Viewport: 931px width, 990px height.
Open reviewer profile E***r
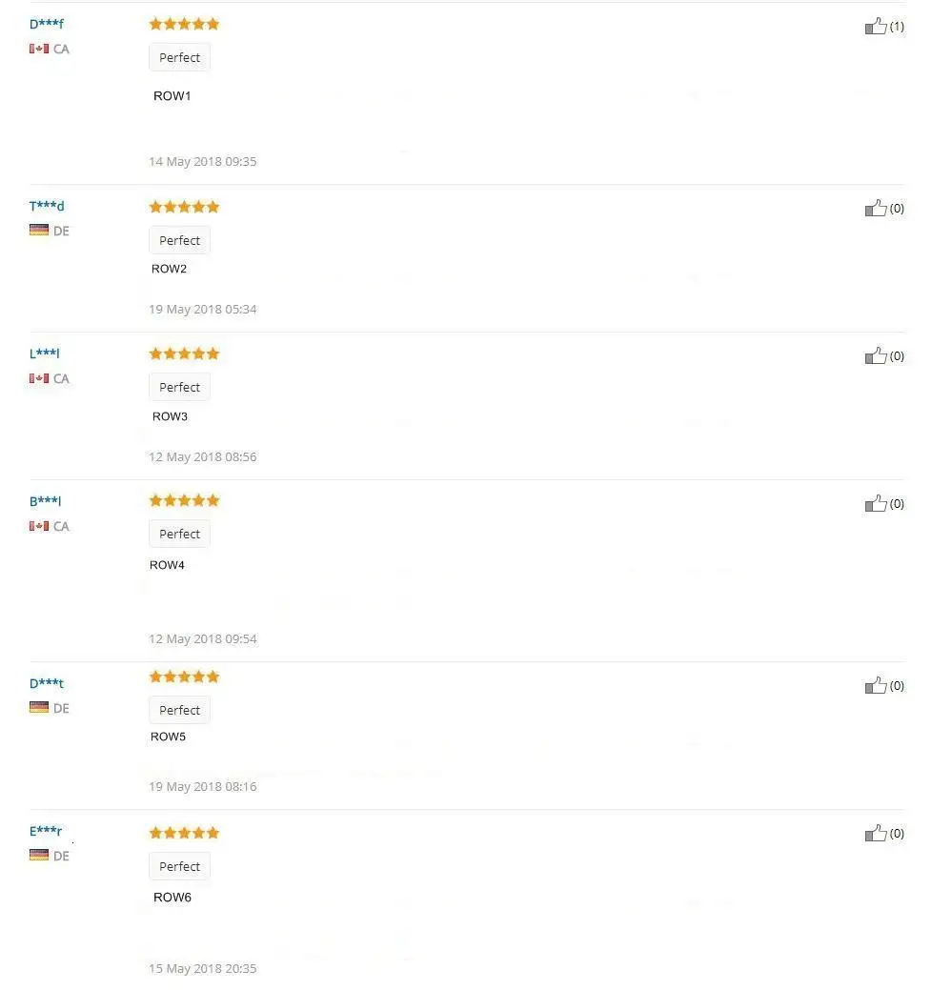pos(46,831)
